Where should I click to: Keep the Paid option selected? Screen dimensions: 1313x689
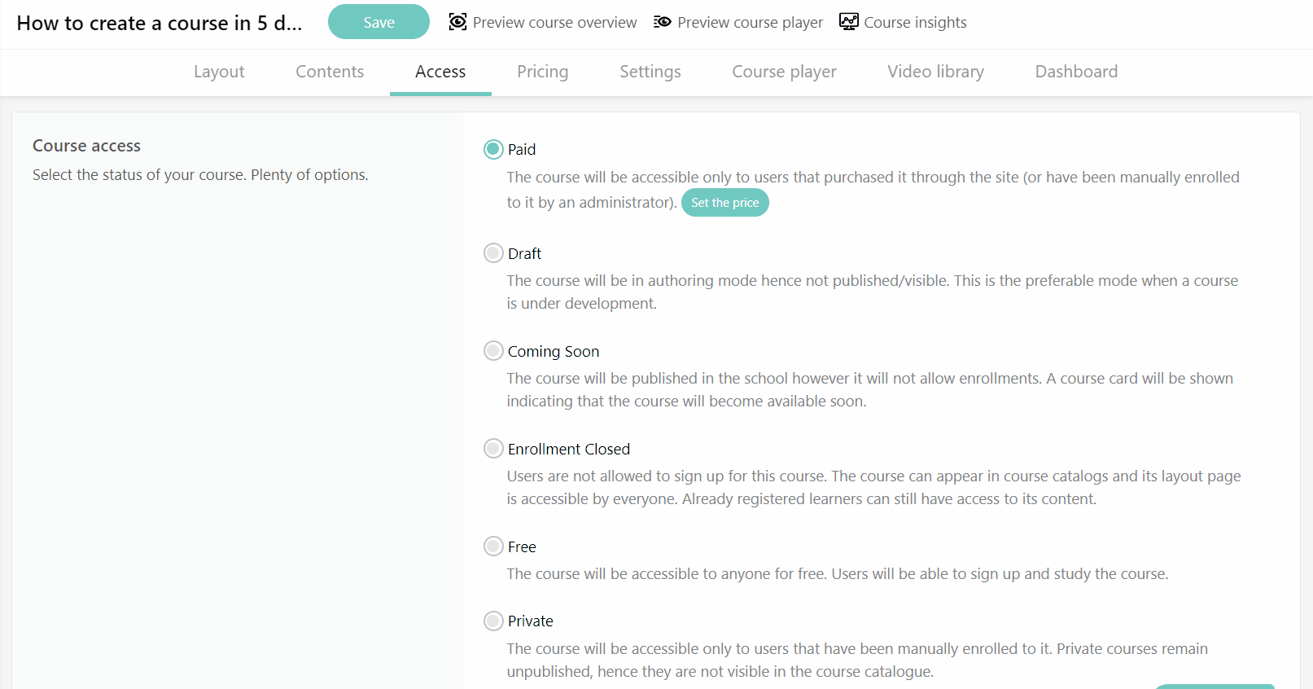click(x=492, y=149)
